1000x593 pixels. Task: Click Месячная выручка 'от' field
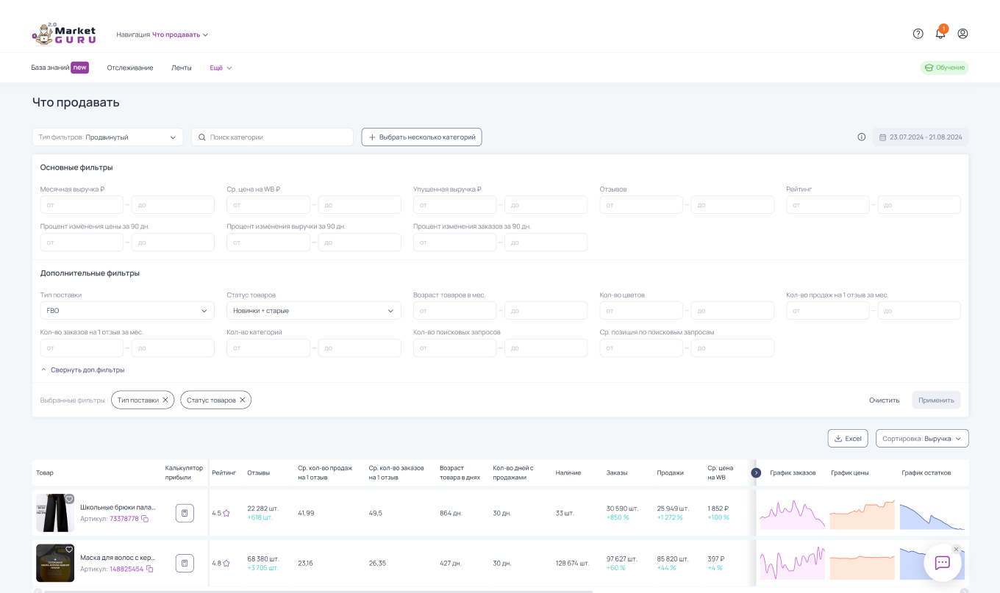(x=82, y=205)
